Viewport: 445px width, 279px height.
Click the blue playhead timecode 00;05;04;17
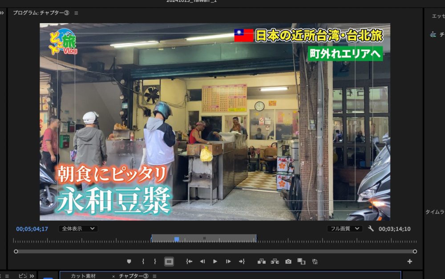point(32,229)
